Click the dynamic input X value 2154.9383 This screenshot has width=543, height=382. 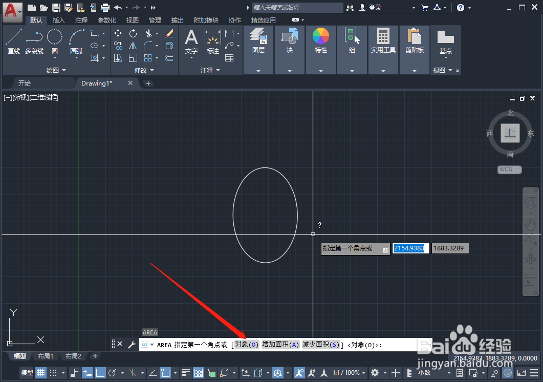point(411,248)
